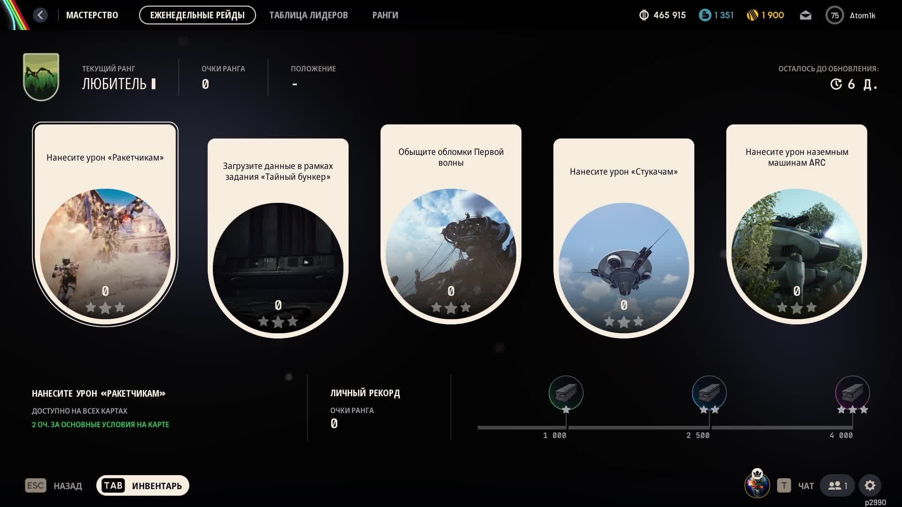Screen dimensions: 902x507
Task: Switch to the Таблица лидеров tab
Action: [x=309, y=15]
